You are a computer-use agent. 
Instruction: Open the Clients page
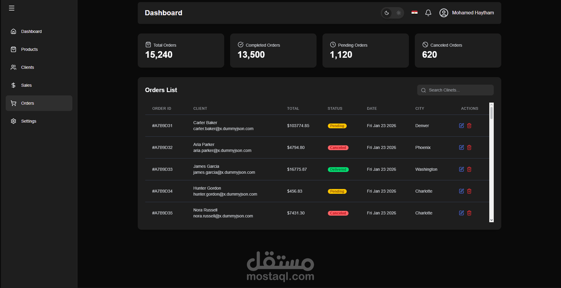[39, 67]
